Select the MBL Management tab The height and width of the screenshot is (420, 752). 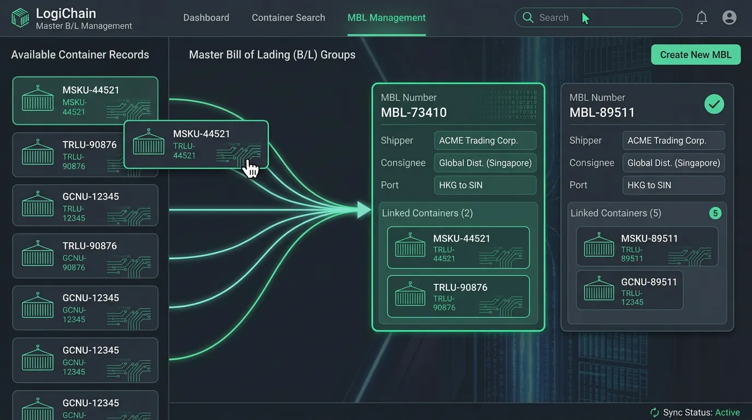[x=386, y=17]
